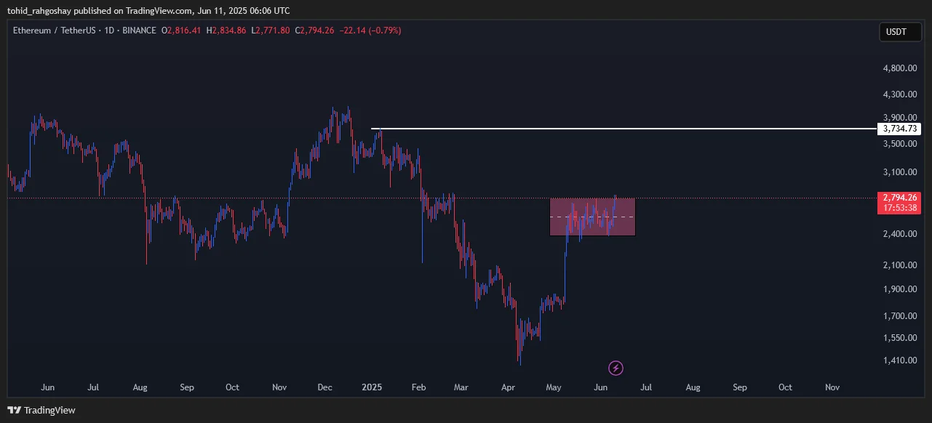
Task: Select the red consolidation rectangle
Action: [x=592, y=217]
